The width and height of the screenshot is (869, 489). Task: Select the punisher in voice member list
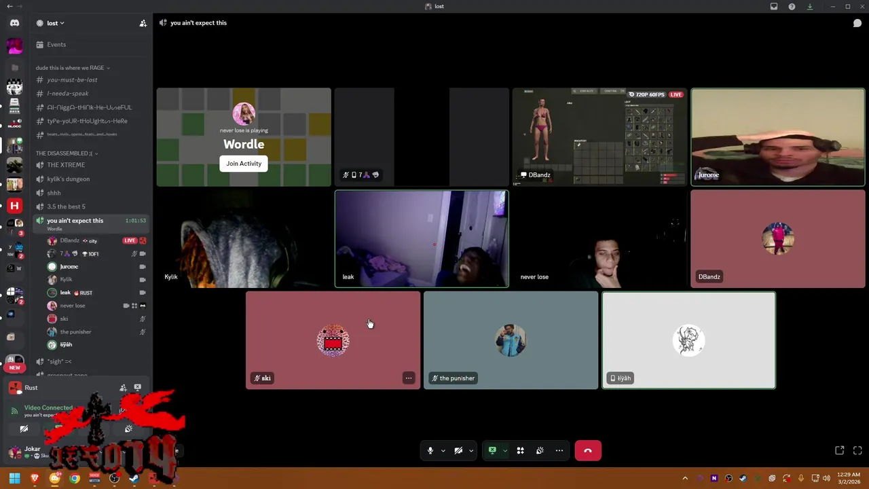[96, 332]
